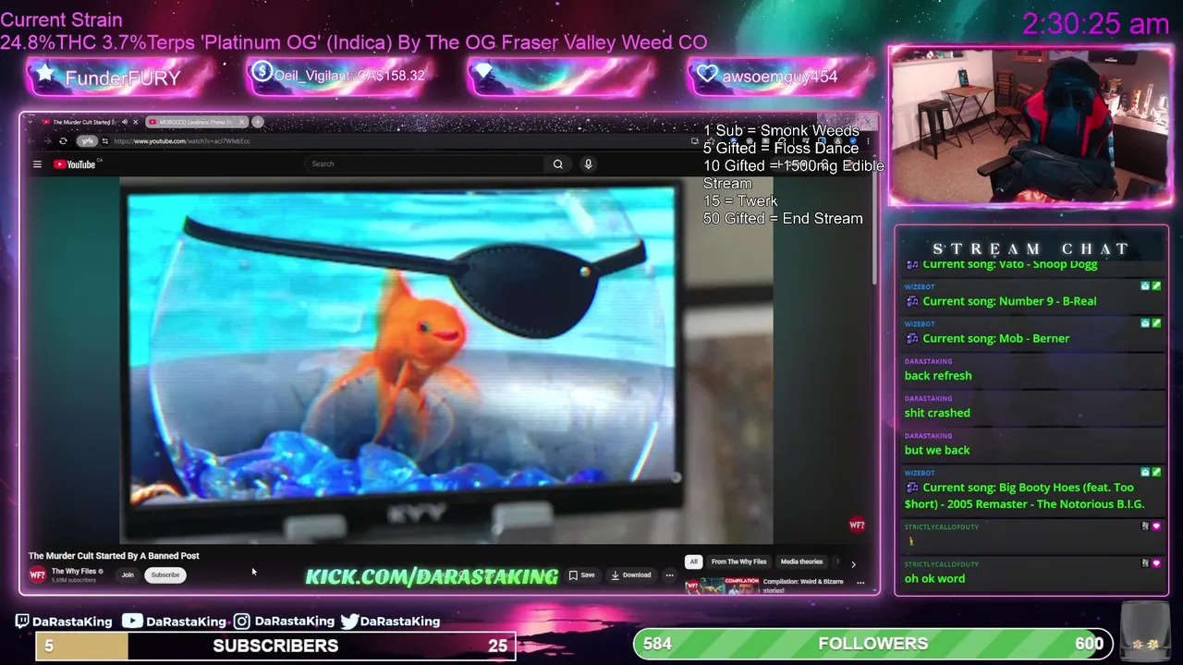Click the FunderFURY overlay label
Viewport: 1183px width, 665px height.
coord(122,78)
